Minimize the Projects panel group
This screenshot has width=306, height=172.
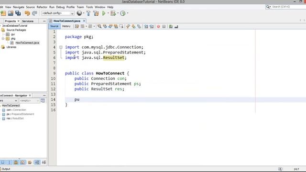point(44,21)
